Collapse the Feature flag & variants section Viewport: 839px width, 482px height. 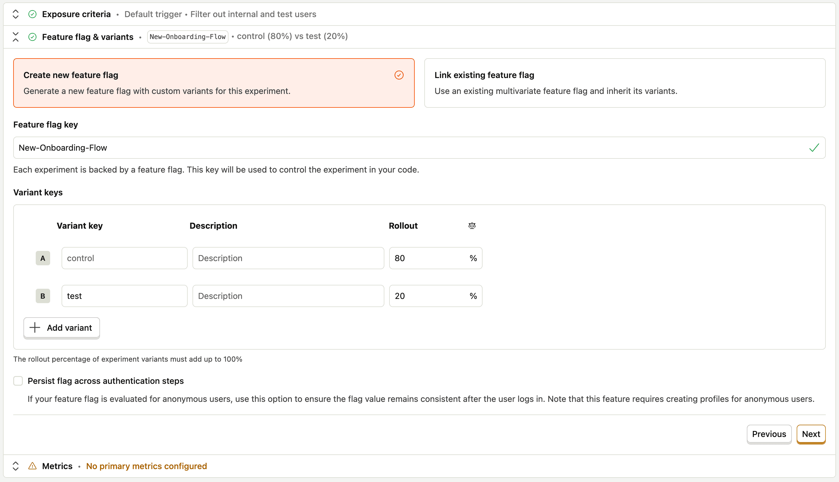click(x=15, y=37)
